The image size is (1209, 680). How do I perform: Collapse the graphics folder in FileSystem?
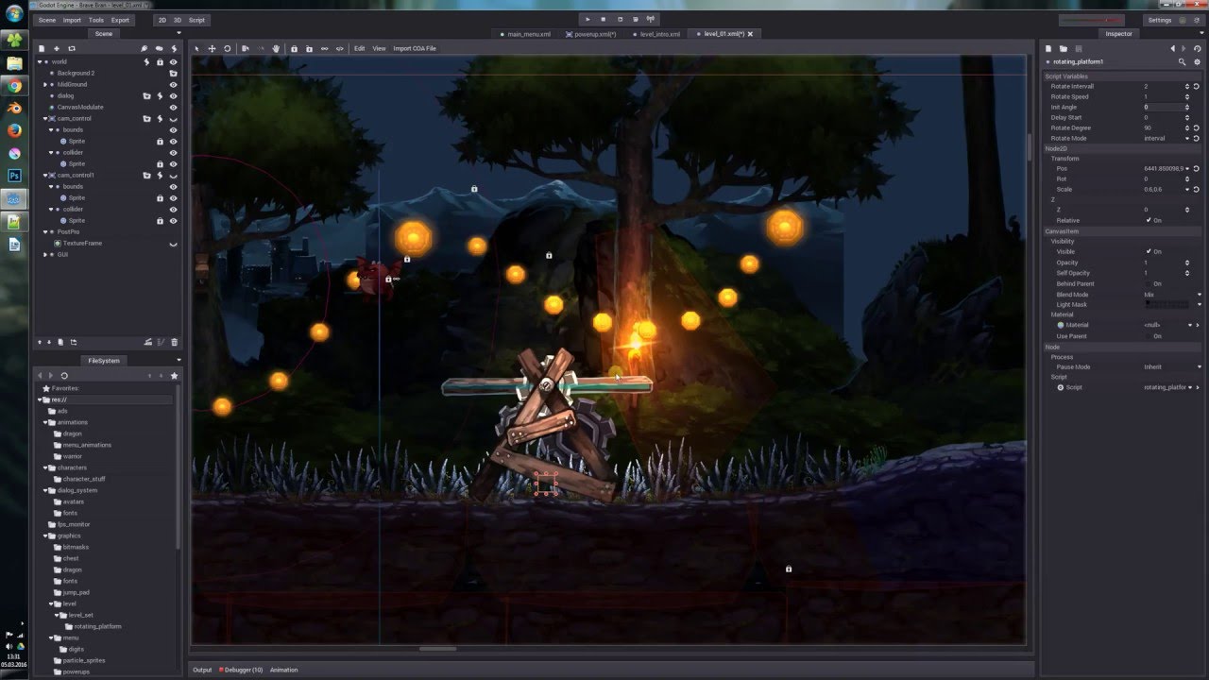click(x=46, y=535)
